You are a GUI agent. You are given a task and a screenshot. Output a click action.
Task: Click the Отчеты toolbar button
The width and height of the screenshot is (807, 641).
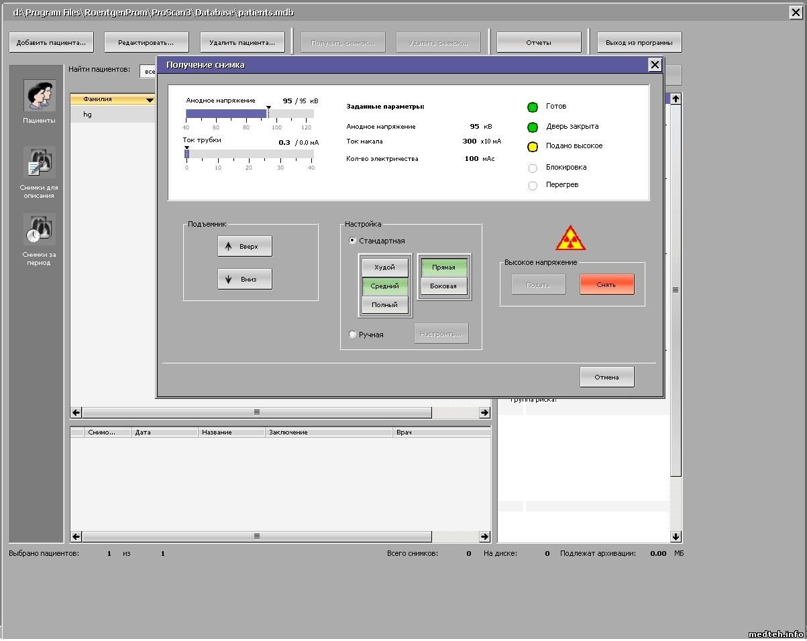pos(538,42)
